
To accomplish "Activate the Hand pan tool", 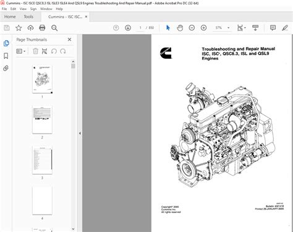I will pos(180,28).
